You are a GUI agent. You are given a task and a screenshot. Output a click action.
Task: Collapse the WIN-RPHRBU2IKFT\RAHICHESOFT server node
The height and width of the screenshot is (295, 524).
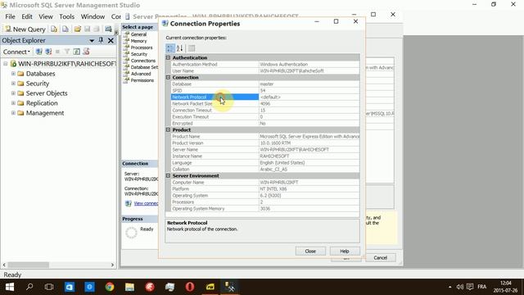pos(6,64)
